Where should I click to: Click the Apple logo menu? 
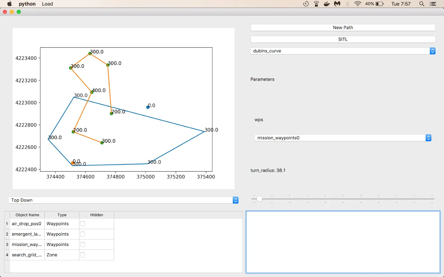click(x=10, y=4)
